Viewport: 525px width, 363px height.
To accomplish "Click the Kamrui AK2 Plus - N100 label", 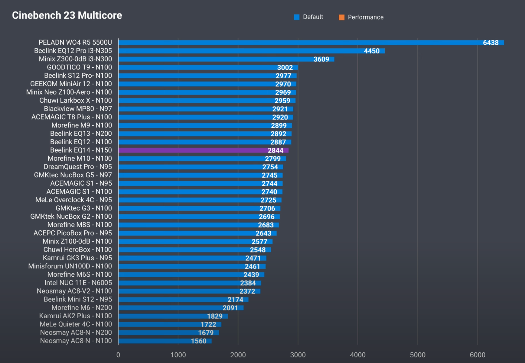I will tap(76, 316).
